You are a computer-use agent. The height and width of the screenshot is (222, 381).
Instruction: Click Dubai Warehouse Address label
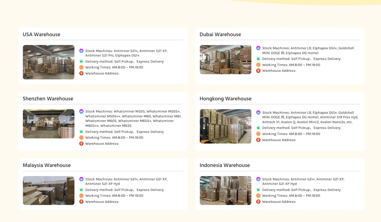[279, 71]
